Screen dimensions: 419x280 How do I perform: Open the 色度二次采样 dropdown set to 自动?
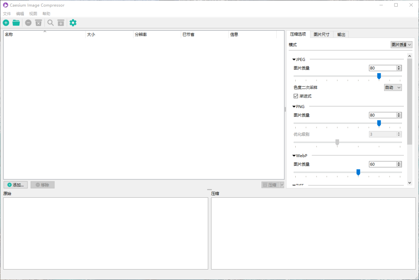(393, 87)
